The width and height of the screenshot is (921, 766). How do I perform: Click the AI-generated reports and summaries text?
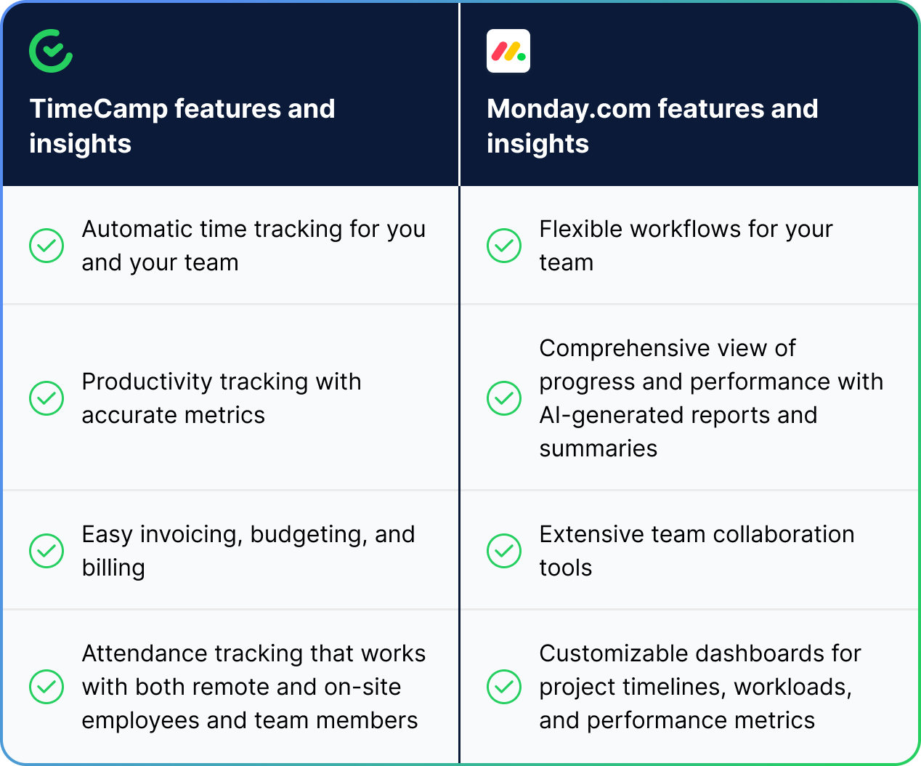point(678,432)
